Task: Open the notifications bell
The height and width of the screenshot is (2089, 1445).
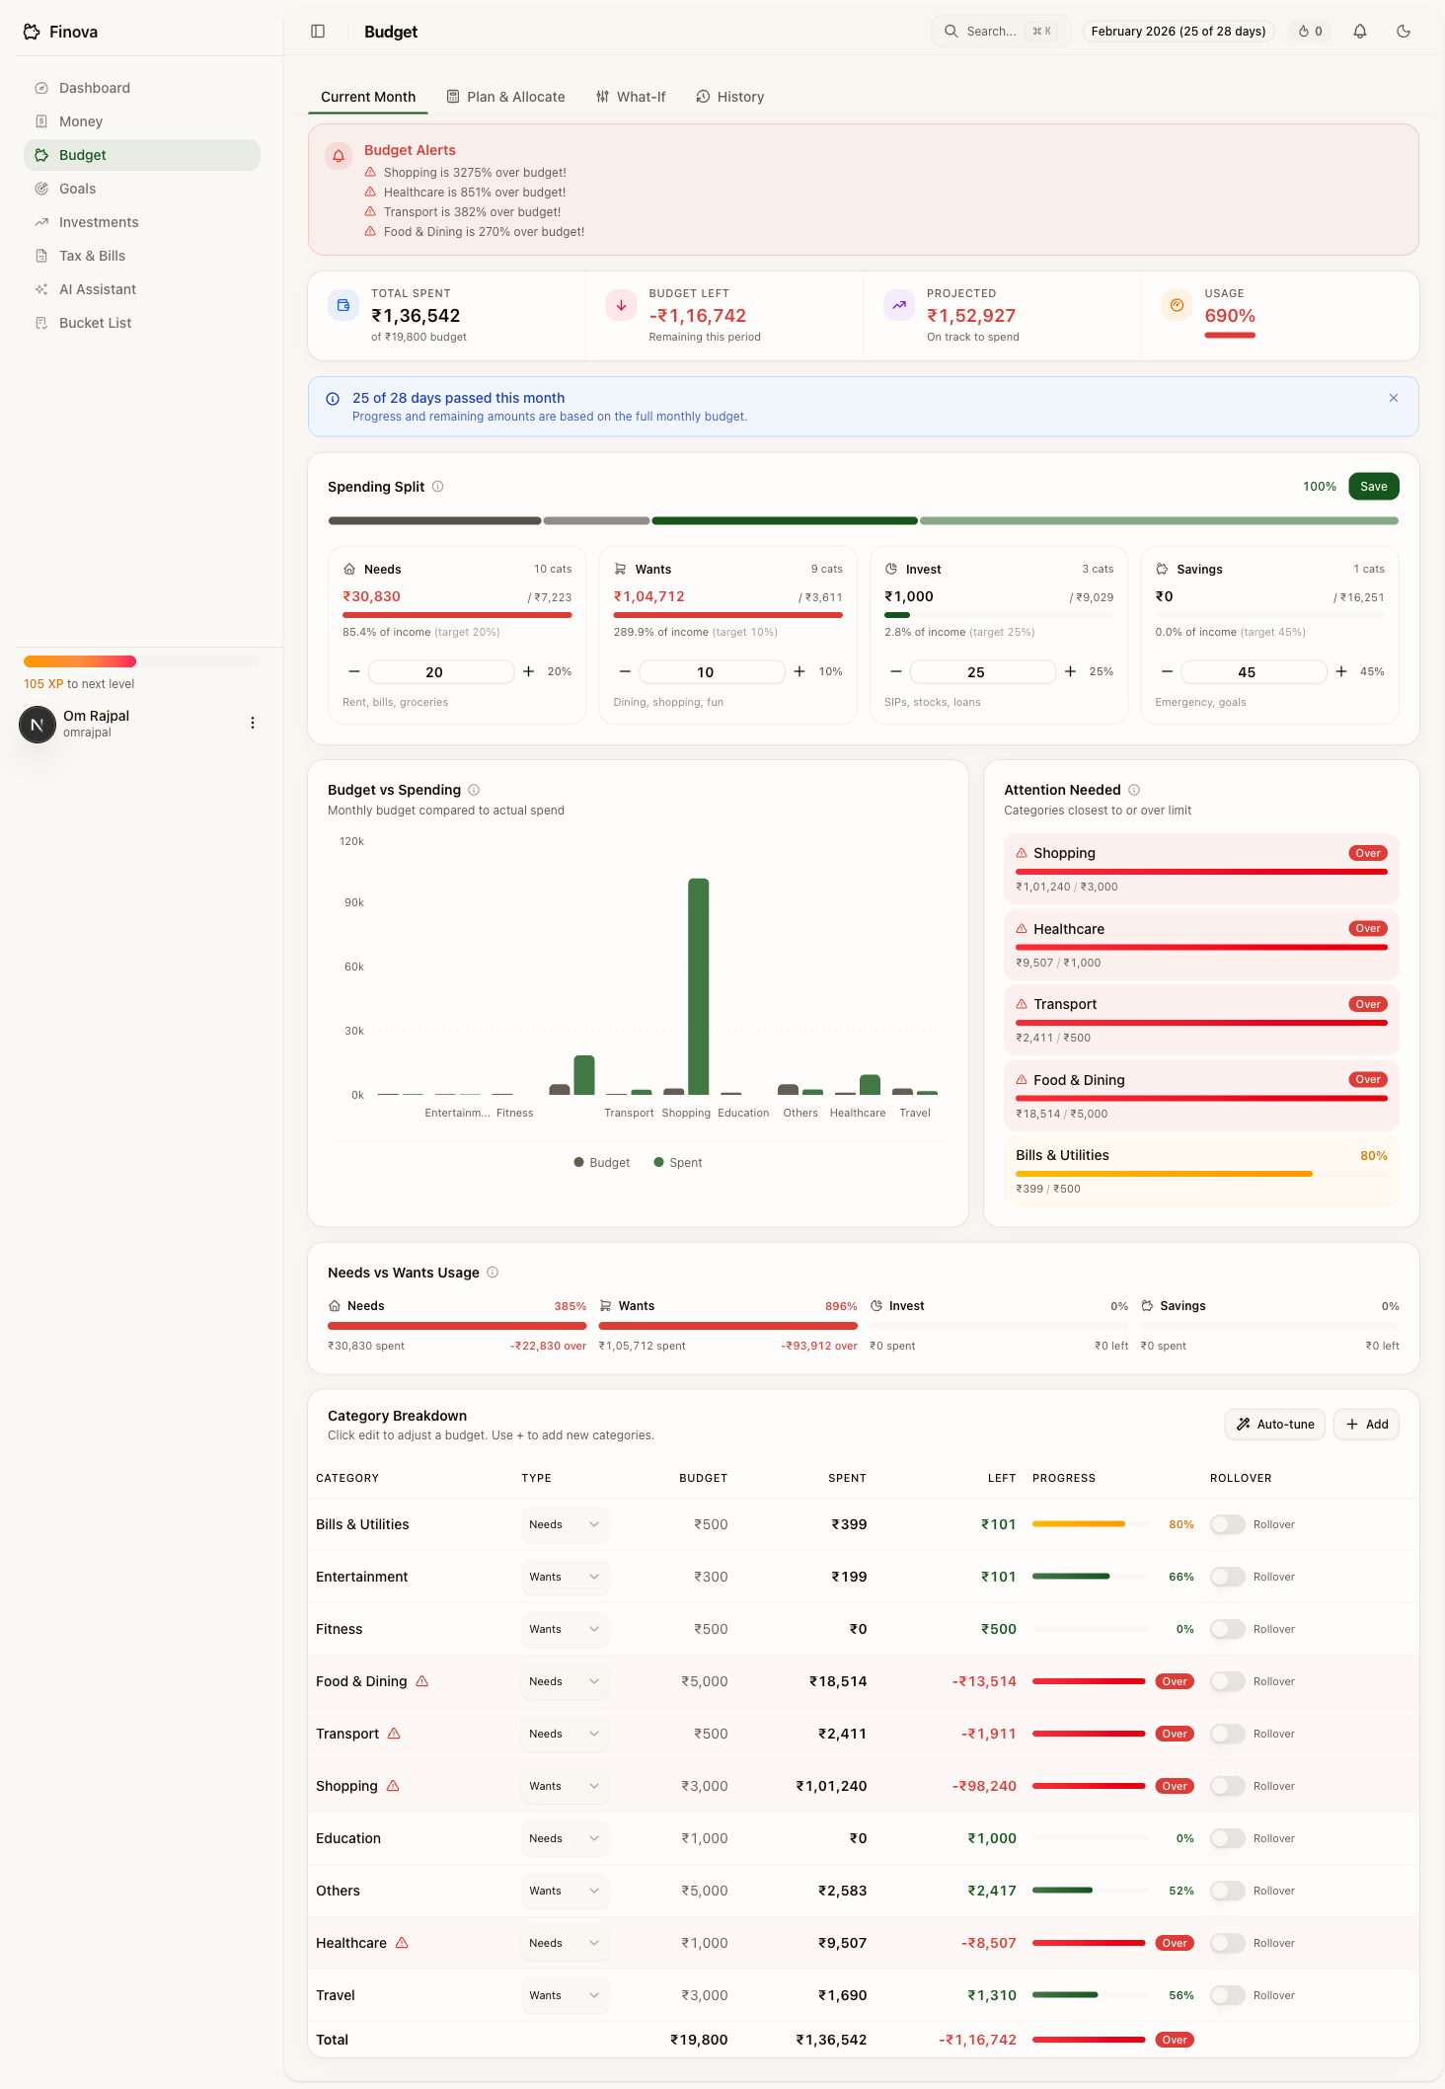Action: (x=1359, y=32)
